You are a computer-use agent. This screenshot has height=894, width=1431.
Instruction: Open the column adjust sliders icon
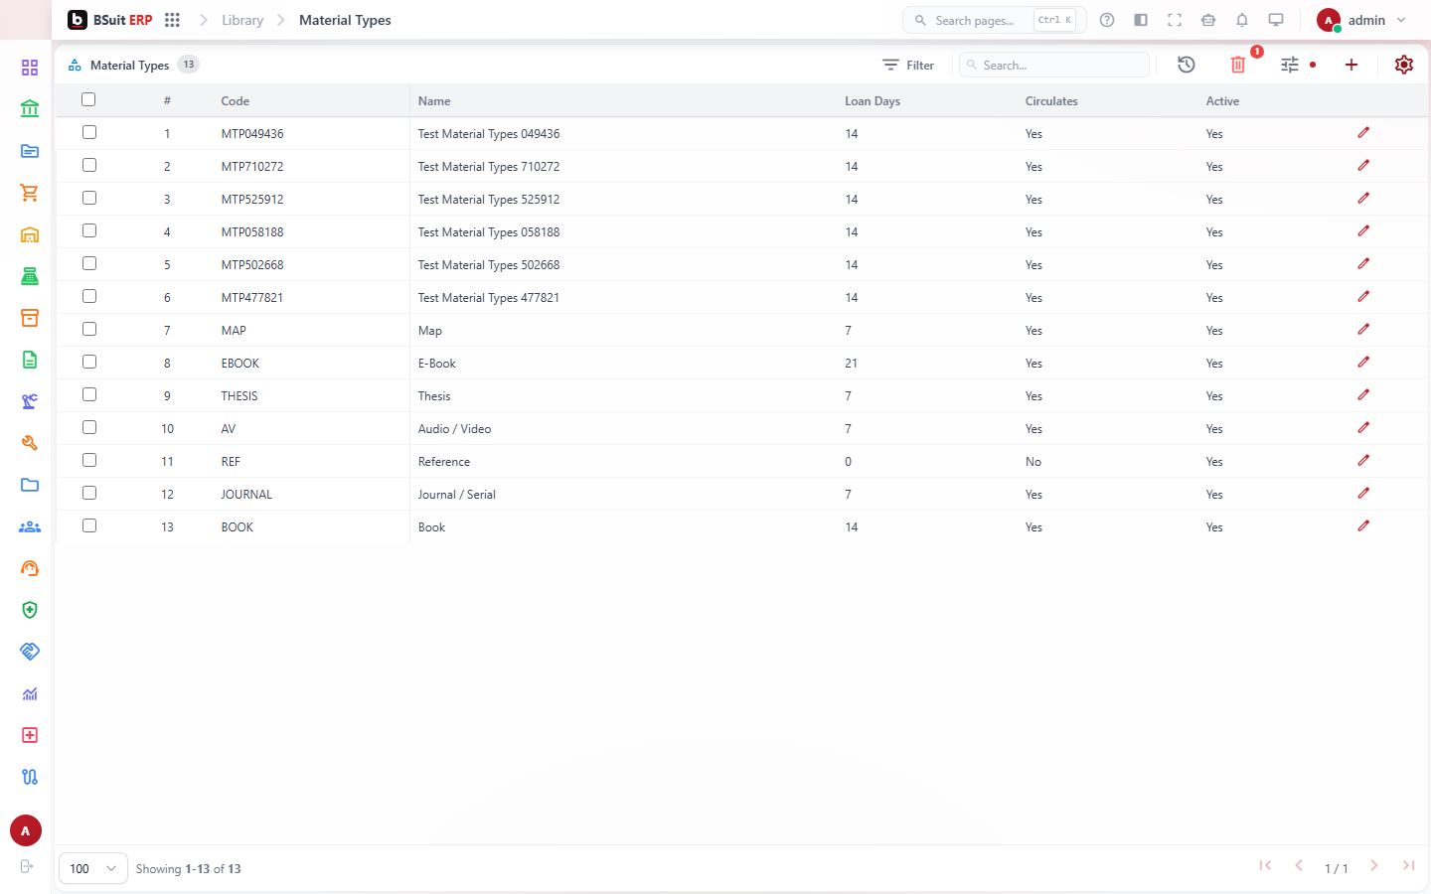tap(1290, 65)
